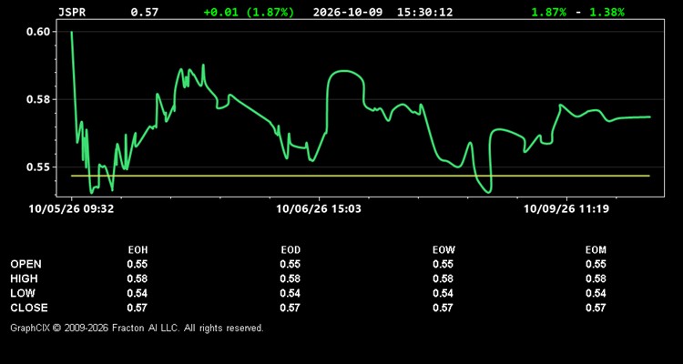The width and height of the screenshot is (683, 364).
Task: Click the EOW CLOSE value 0.57
Action: [x=443, y=308]
